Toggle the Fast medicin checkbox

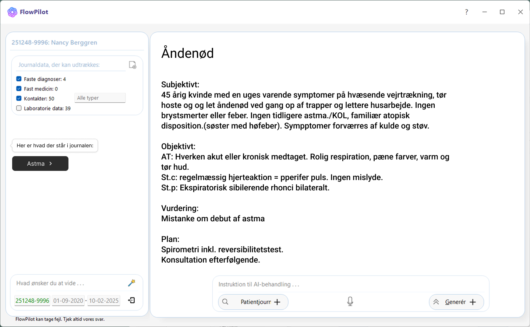tap(19, 89)
